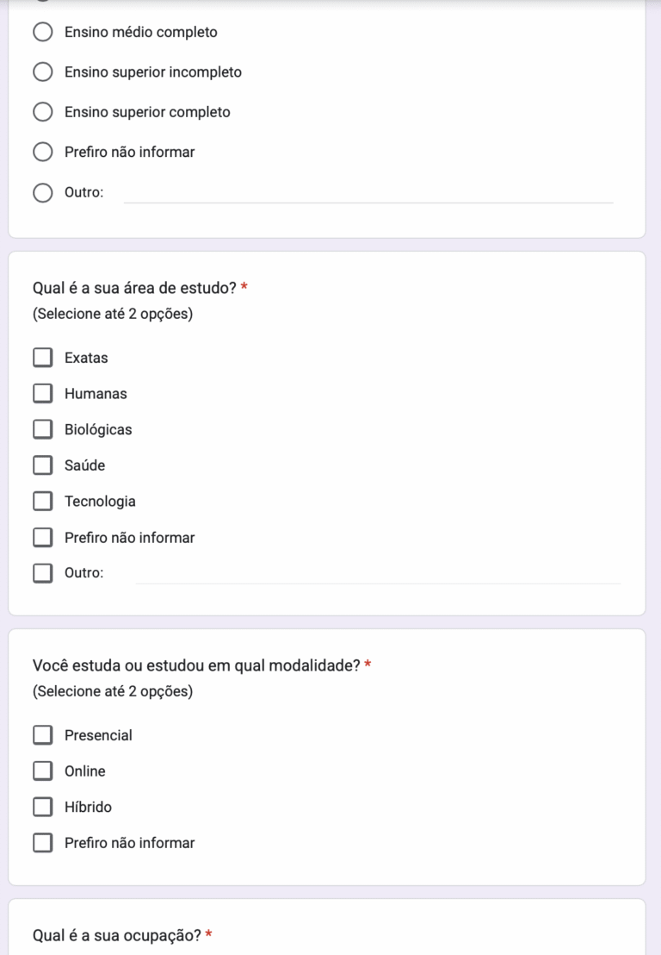Screen dimensions: 661x955
Task: Check the Exatas checkbox
Action: point(42,358)
